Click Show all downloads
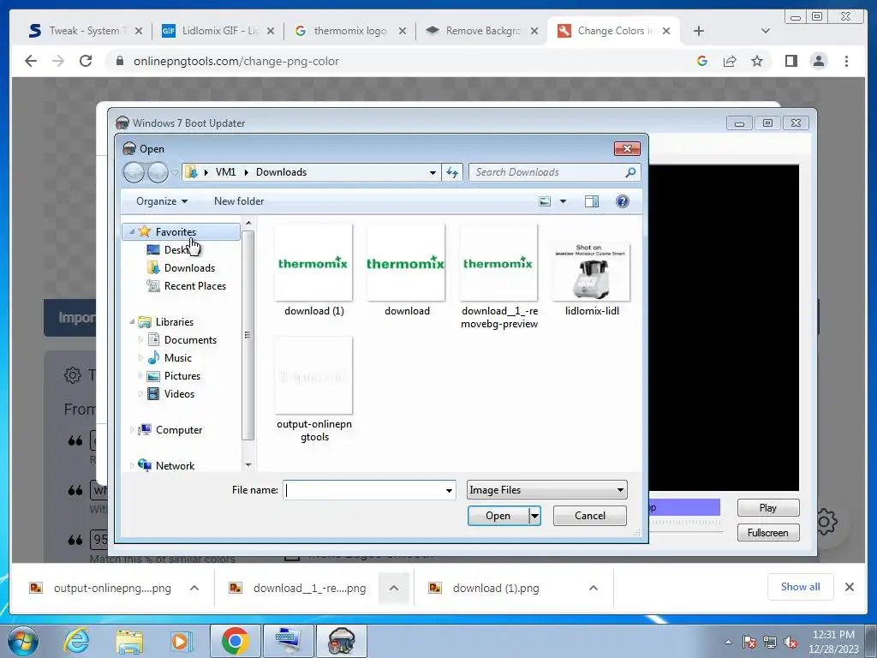Image resolution: width=877 pixels, height=658 pixels. (x=801, y=587)
